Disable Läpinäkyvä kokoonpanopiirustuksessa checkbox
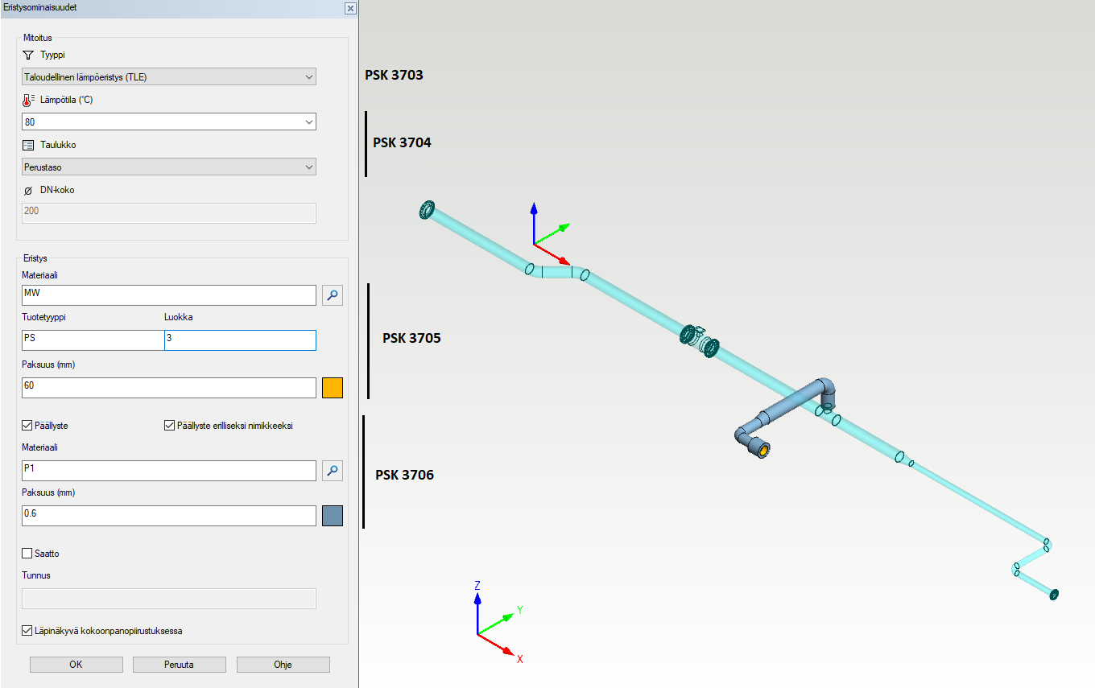1095x688 pixels. 27,631
